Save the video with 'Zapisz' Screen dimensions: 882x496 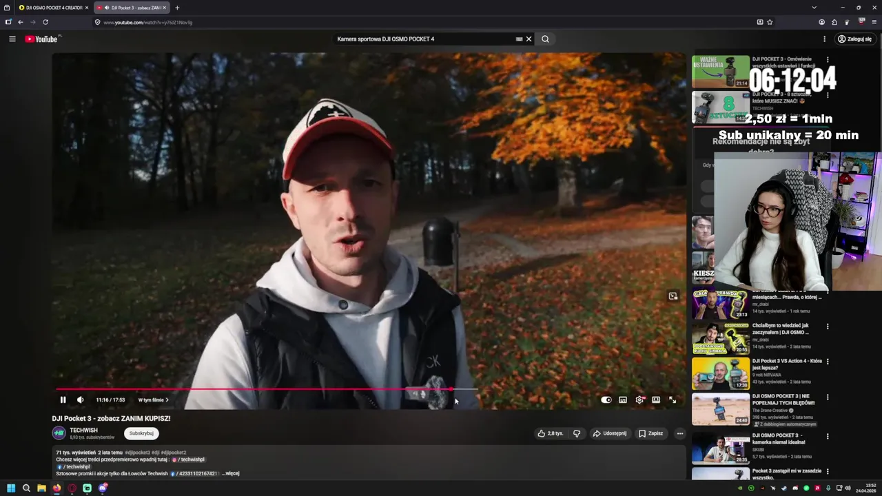[x=650, y=433]
